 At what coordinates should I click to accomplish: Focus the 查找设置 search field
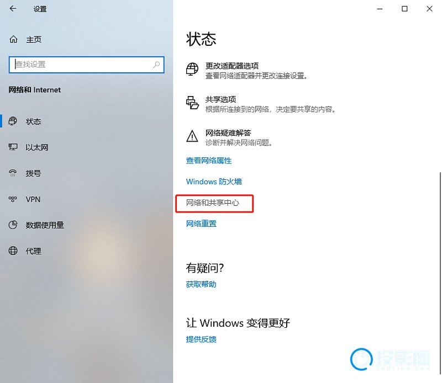pos(87,65)
